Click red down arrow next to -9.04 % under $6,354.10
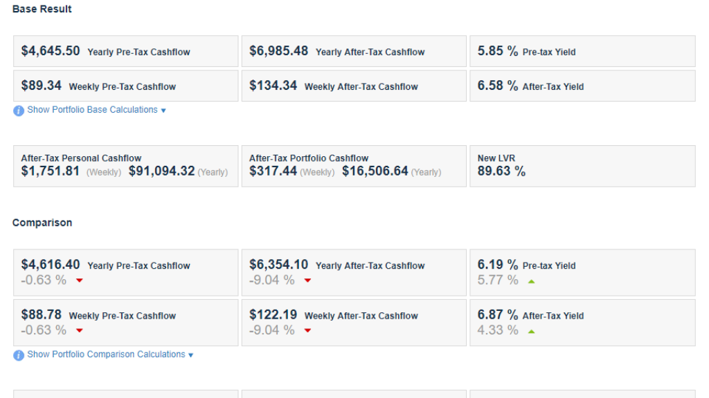The image size is (709, 398). (307, 281)
